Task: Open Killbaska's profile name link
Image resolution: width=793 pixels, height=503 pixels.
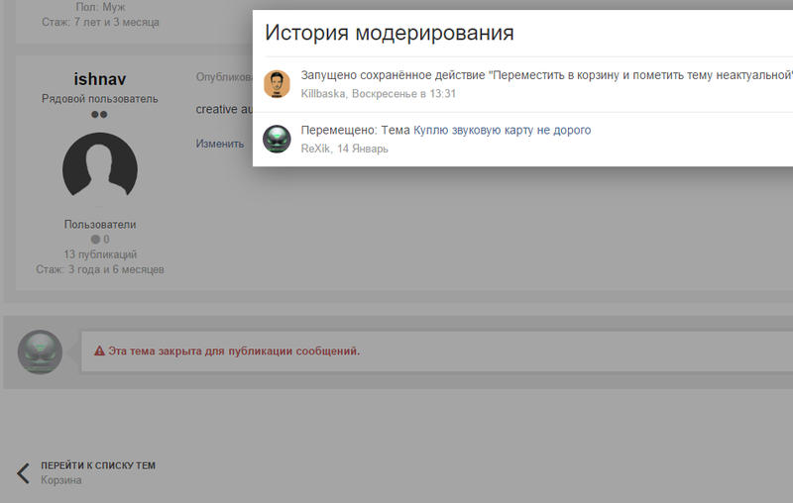Action: [x=323, y=93]
